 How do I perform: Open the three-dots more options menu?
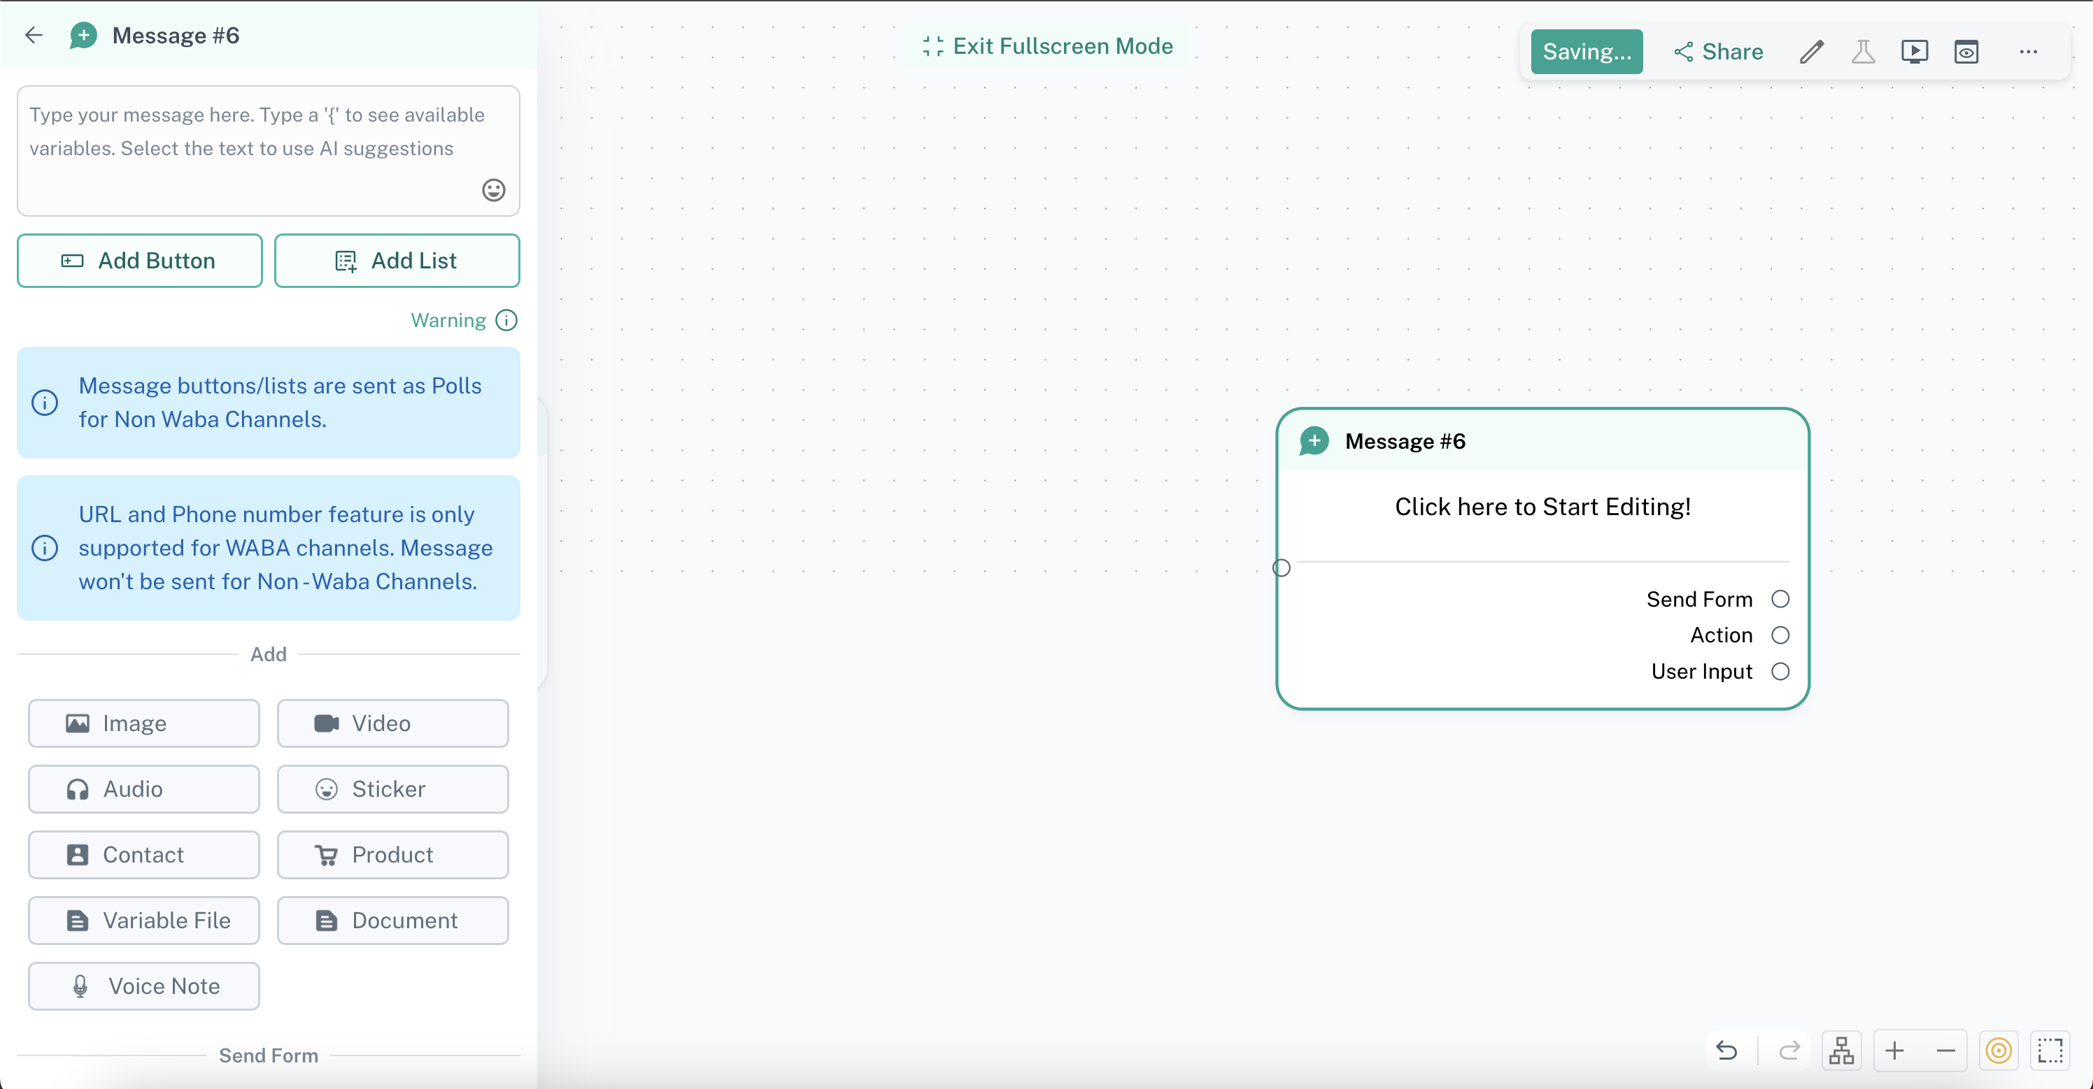2028,52
